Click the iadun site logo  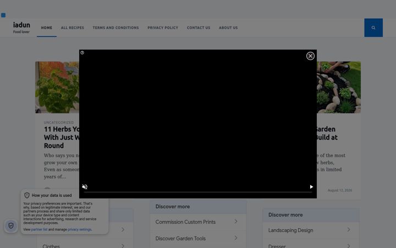pos(21,25)
